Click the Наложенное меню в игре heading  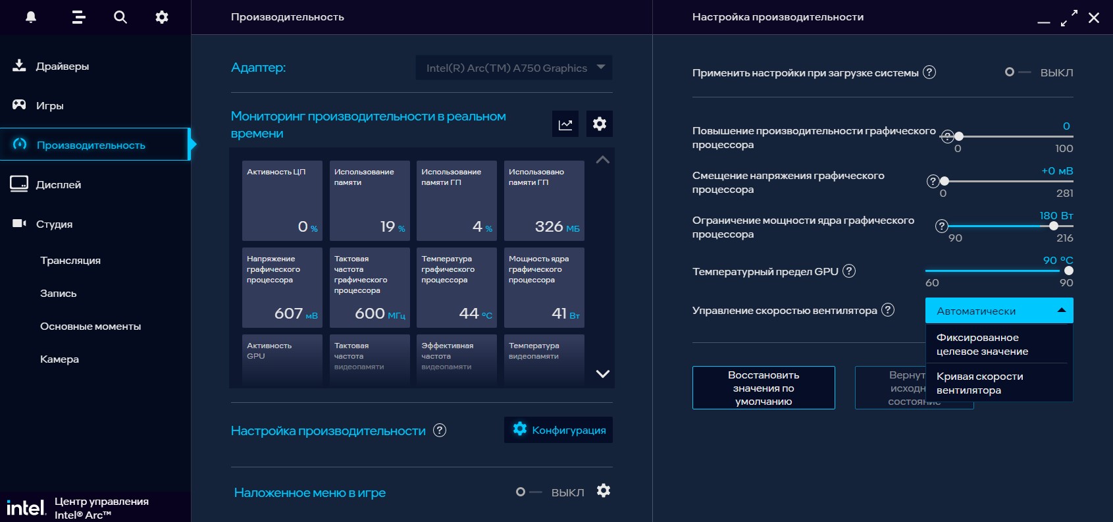click(x=310, y=492)
